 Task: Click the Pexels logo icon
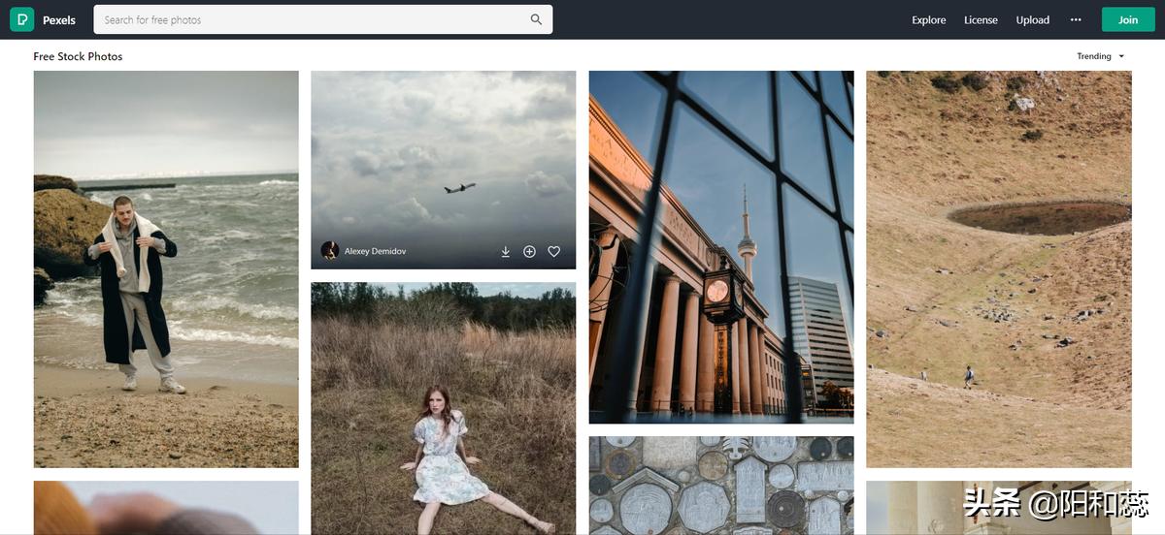click(21, 19)
